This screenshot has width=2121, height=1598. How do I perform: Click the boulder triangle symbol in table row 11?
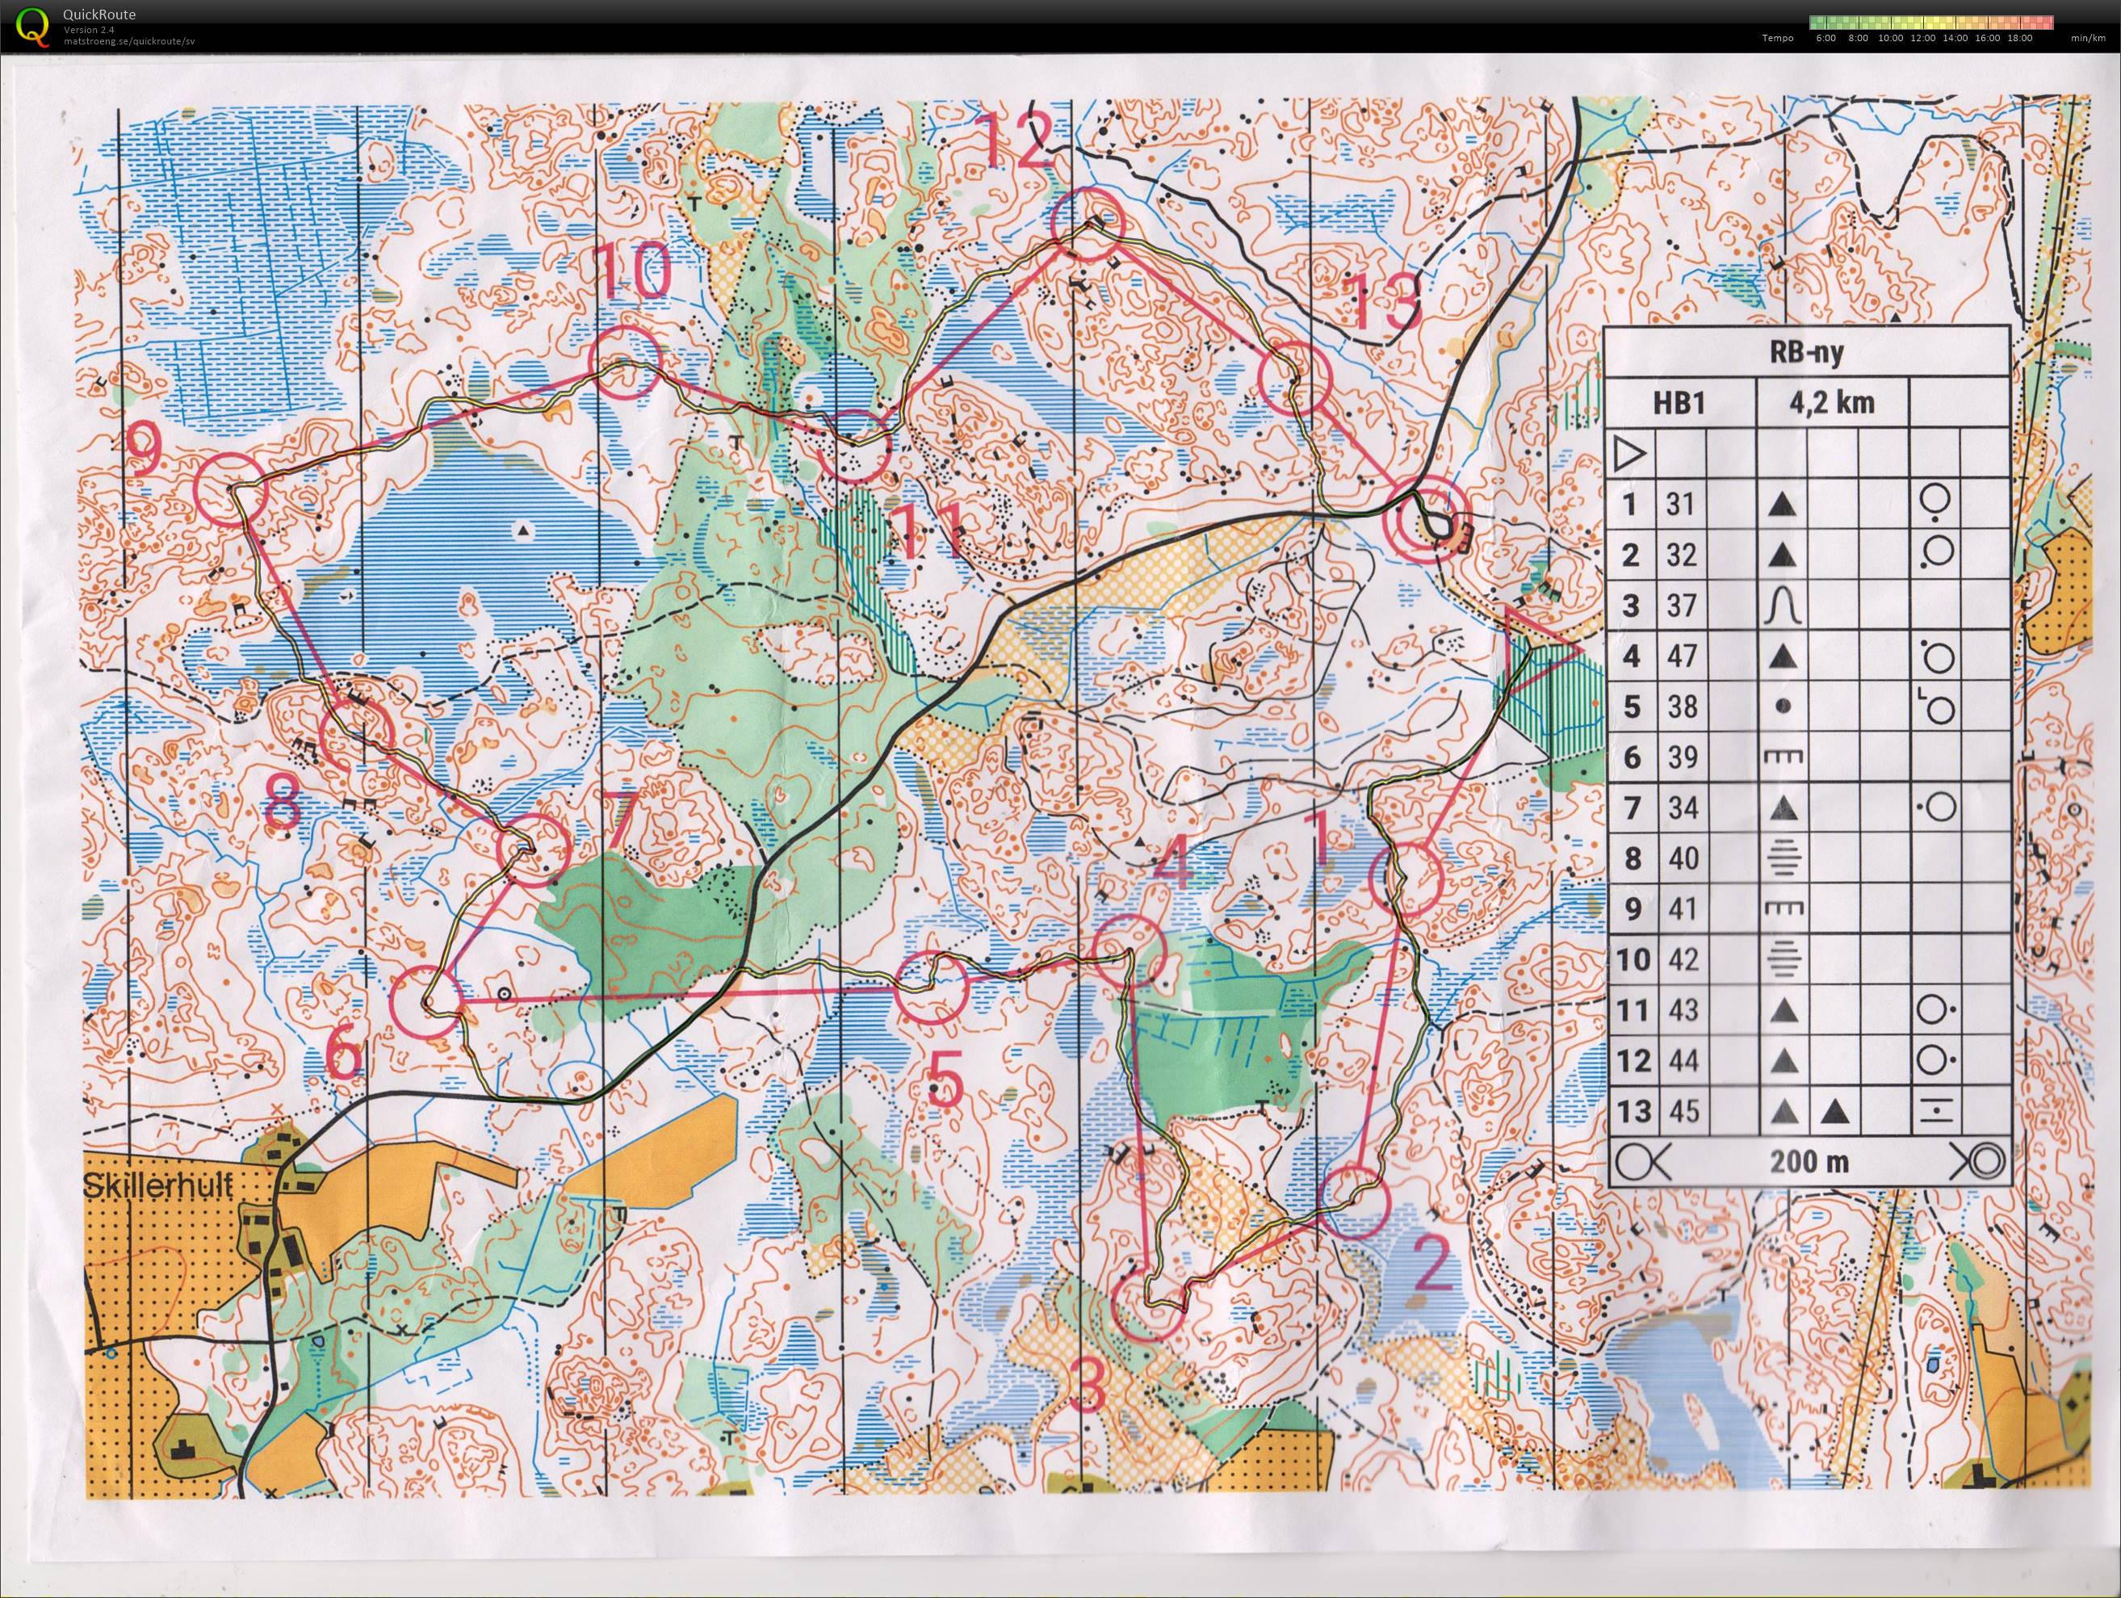point(1783,1010)
